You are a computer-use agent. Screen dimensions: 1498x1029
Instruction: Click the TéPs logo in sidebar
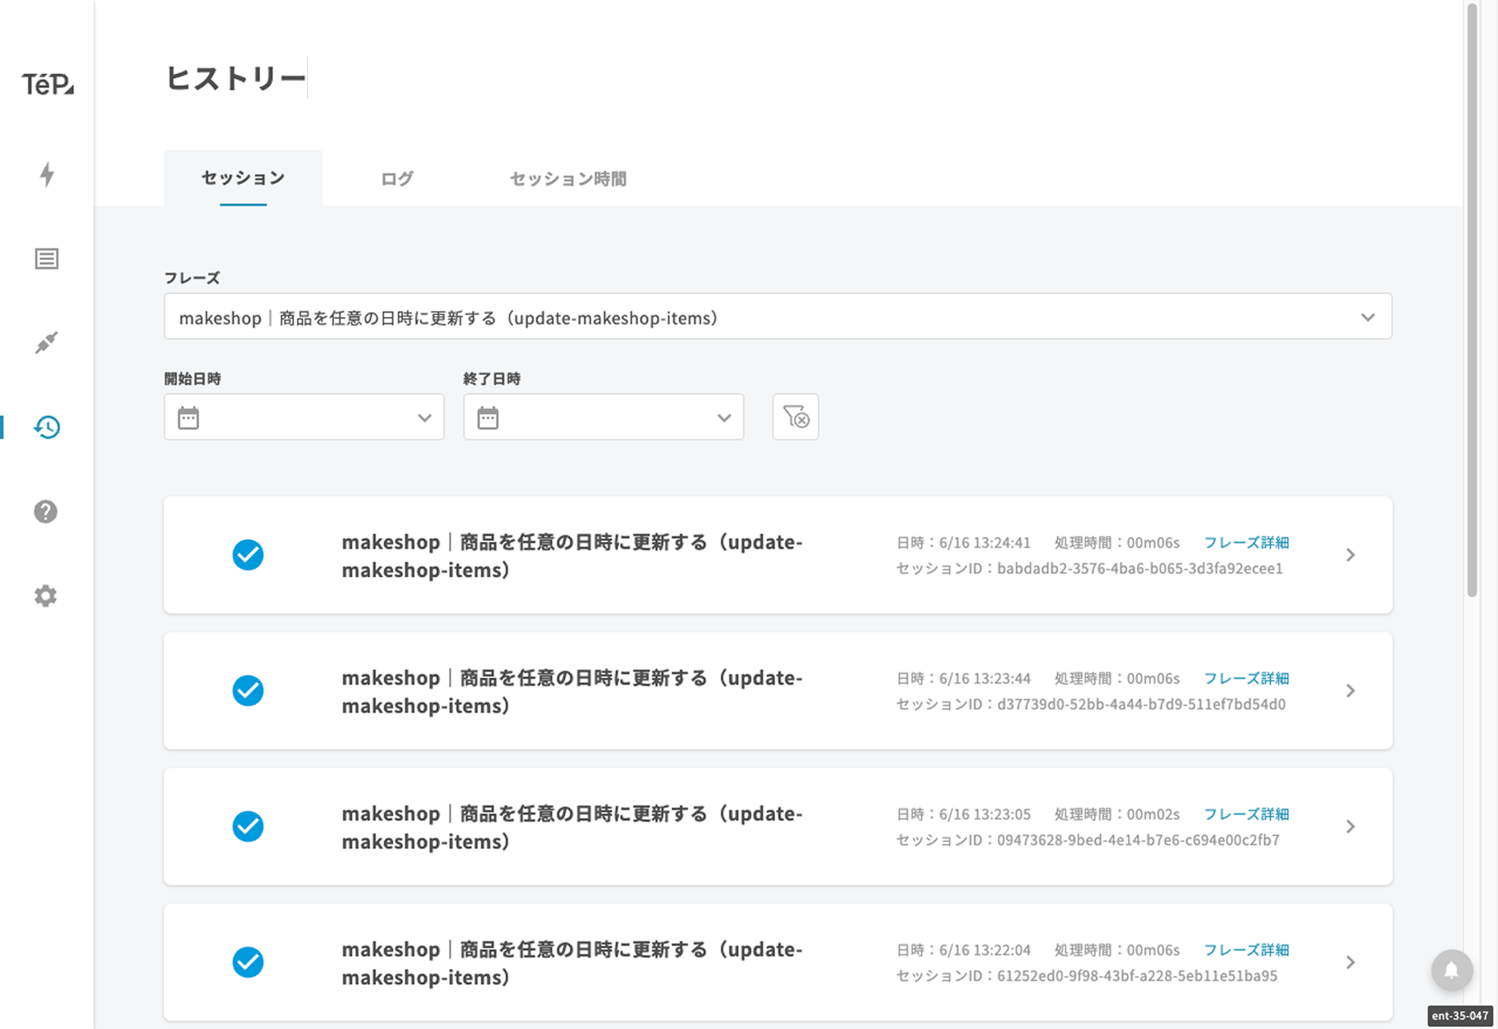point(47,84)
